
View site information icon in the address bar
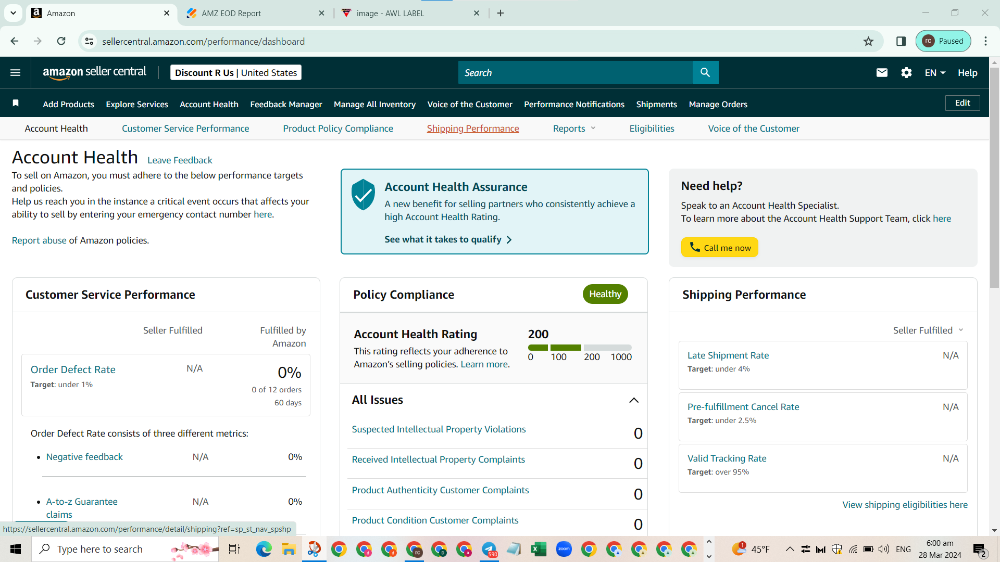coord(90,41)
